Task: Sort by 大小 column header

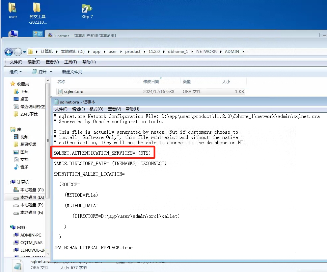Action: click(x=226, y=81)
